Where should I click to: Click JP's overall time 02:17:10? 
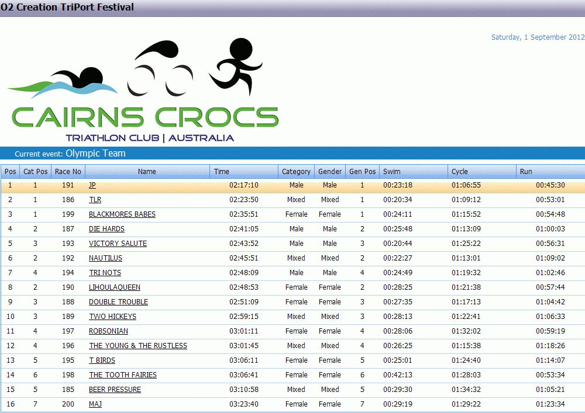pyautogui.click(x=243, y=185)
